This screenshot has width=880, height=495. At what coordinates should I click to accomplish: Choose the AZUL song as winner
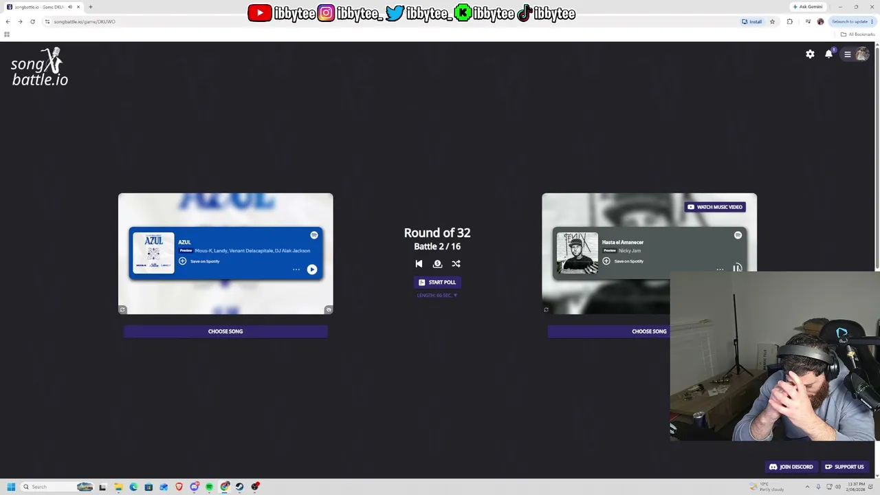[x=225, y=331]
